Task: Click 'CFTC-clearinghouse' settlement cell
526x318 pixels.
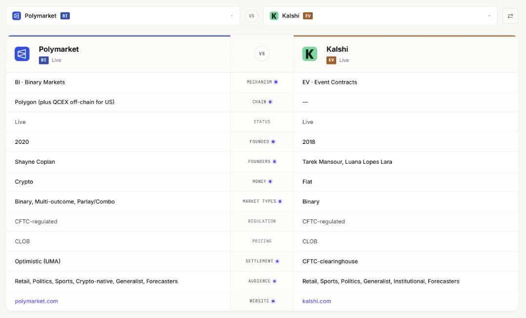Action: [x=330, y=261]
